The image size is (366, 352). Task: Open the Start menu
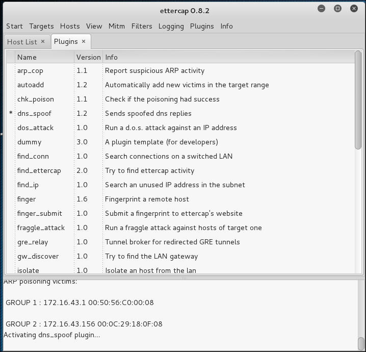tap(14, 26)
